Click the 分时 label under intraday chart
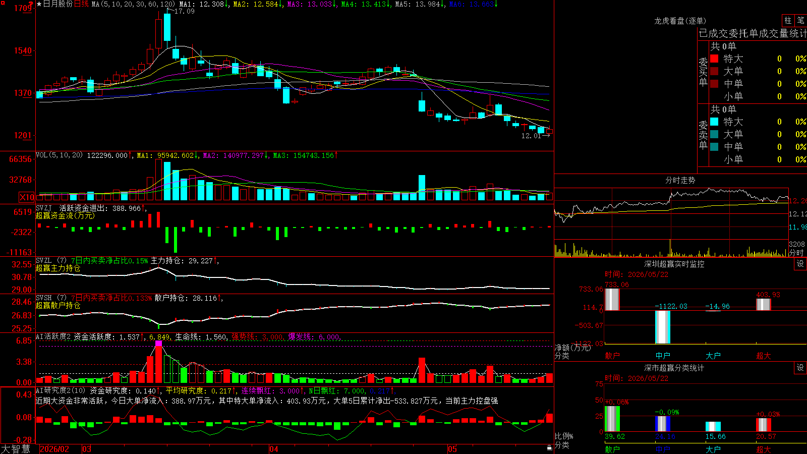Image resolution: width=807 pixels, height=454 pixels. click(796, 253)
